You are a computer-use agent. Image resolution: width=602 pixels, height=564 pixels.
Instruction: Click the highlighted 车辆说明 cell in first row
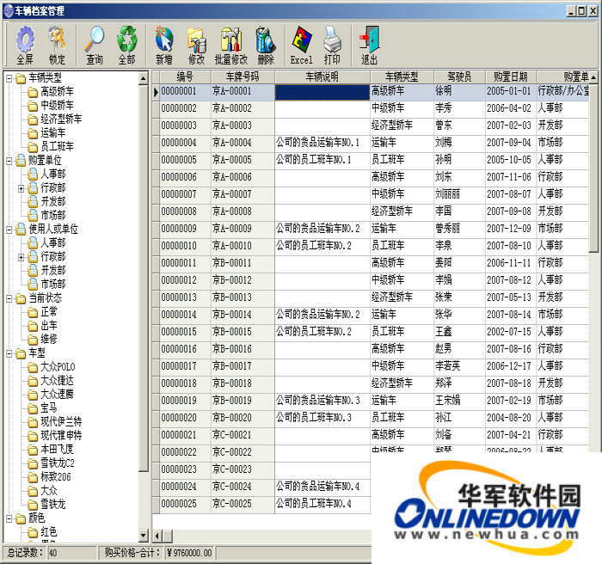tap(322, 92)
